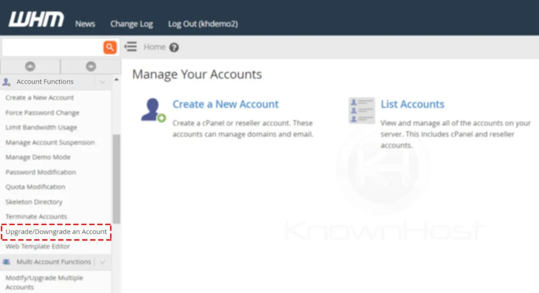Open Quota Modification

coord(35,187)
